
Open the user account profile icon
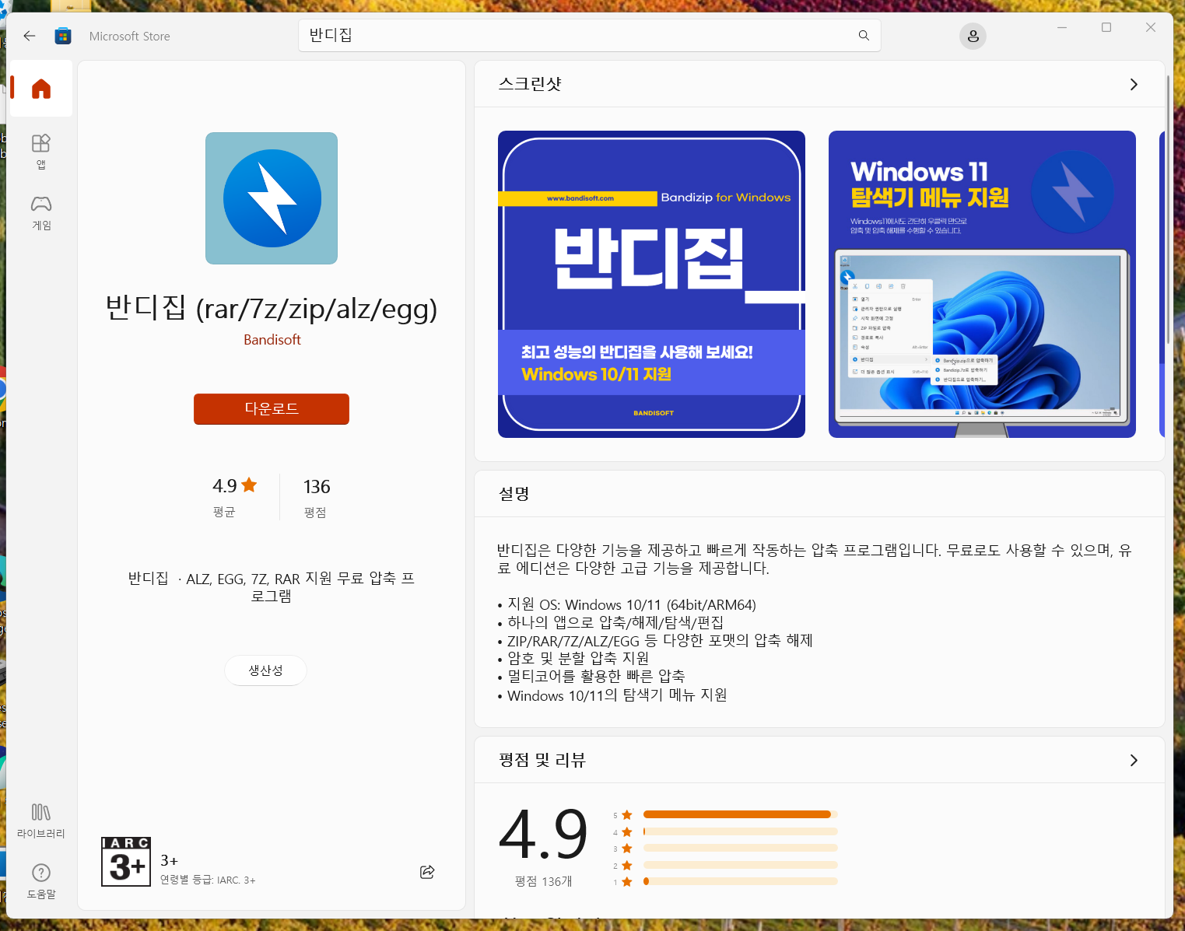click(x=973, y=36)
